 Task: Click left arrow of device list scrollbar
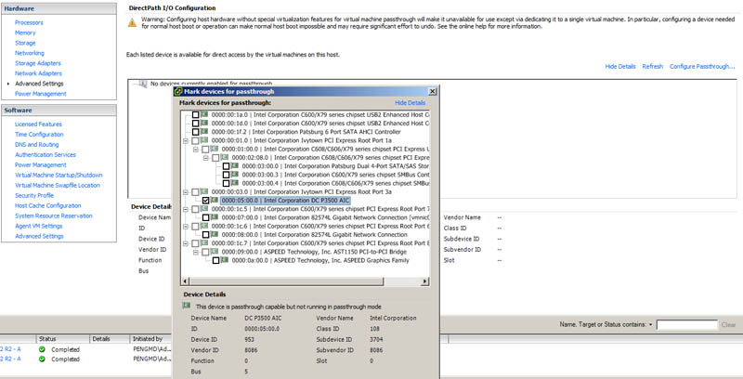[x=185, y=281]
